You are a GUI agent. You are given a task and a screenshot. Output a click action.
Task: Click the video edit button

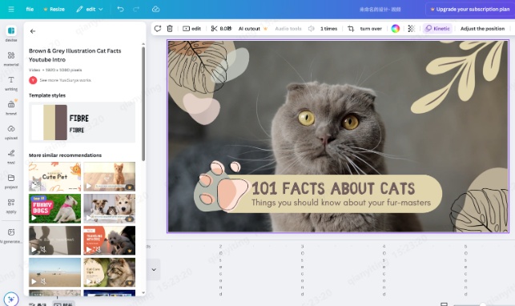191,29
